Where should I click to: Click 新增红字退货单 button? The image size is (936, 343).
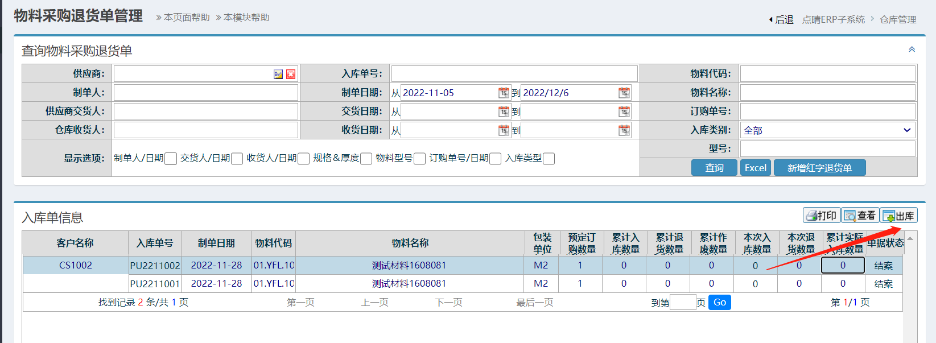[x=819, y=168]
